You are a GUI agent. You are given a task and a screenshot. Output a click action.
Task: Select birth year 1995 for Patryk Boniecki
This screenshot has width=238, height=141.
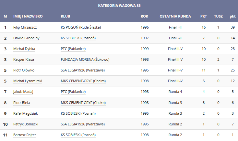point(145,124)
